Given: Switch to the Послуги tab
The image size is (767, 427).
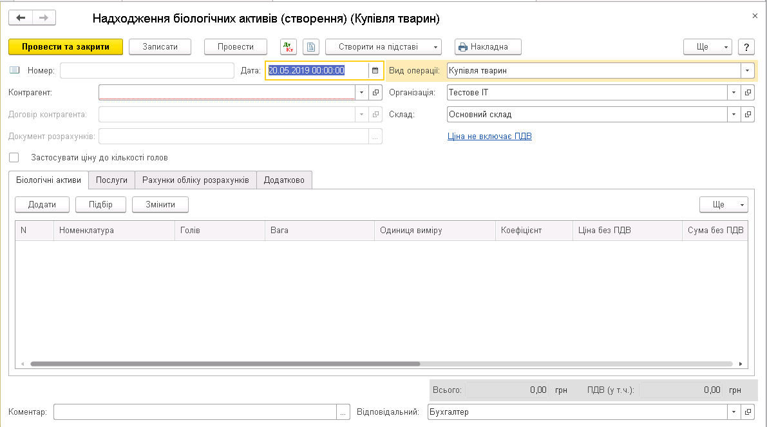Looking at the screenshot, I should coord(111,180).
